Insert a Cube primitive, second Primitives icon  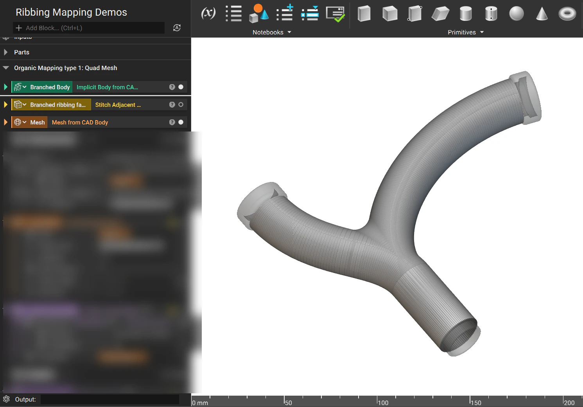pyautogui.click(x=390, y=14)
